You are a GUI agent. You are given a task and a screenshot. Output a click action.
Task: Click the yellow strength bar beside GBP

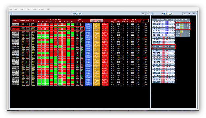(x=181, y=32)
